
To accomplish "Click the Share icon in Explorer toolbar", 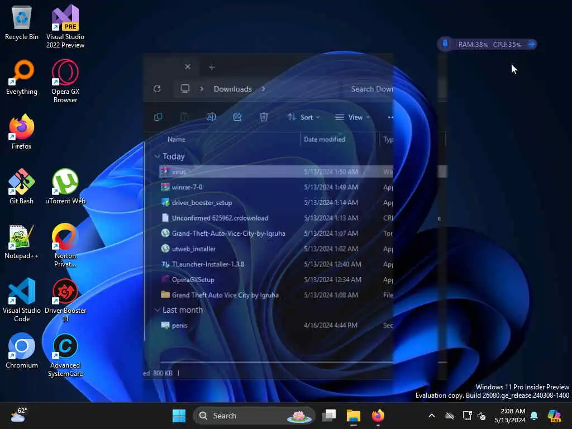I will [x=237, y=117].
